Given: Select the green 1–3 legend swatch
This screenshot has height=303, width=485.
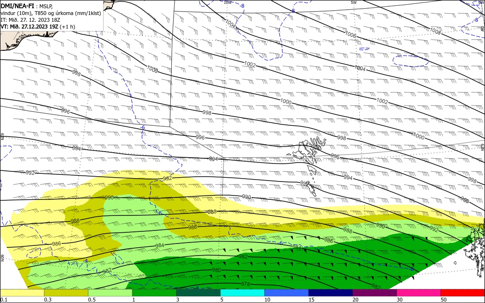Looking at the screenshot, I should [154, 293].
